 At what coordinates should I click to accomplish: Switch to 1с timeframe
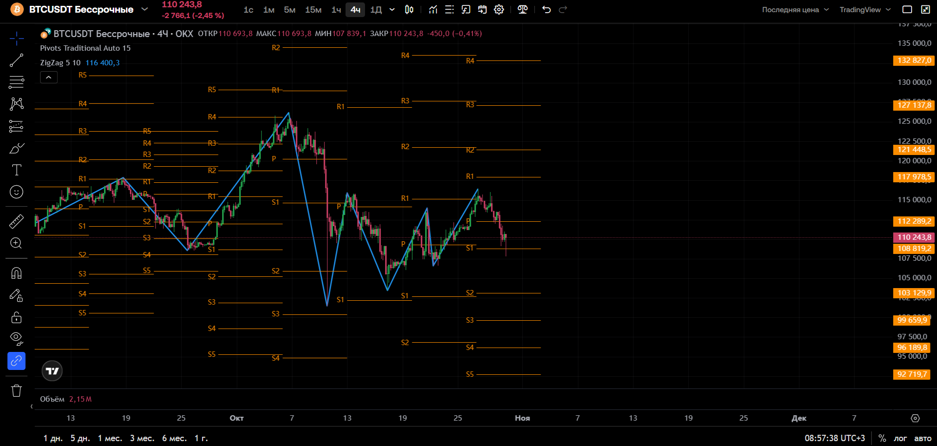coord(248,10)
